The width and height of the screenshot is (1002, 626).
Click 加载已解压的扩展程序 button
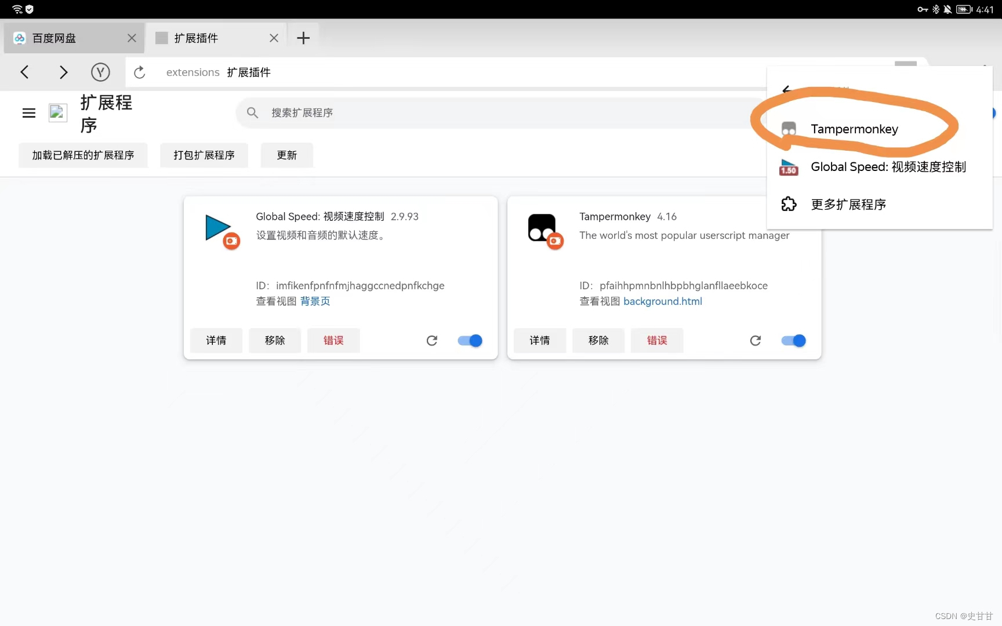pyautogui.click(x=83, y=155)
